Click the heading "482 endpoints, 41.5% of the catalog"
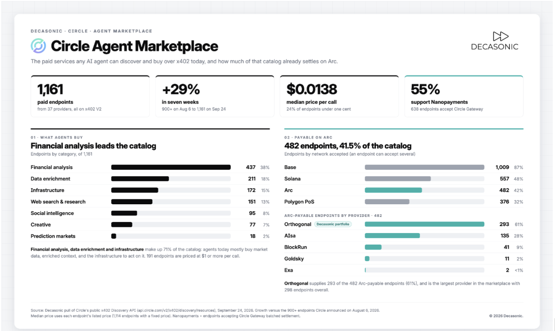The height and width of the screenshot is (331, 555). click(x=348, y=146)
